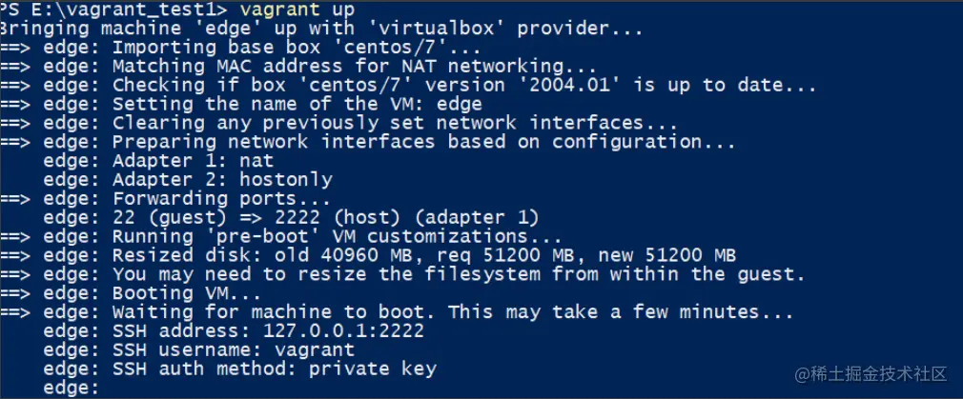
Task: Click the 'SSH username: vagrant' line
Action: coord(233,349)
